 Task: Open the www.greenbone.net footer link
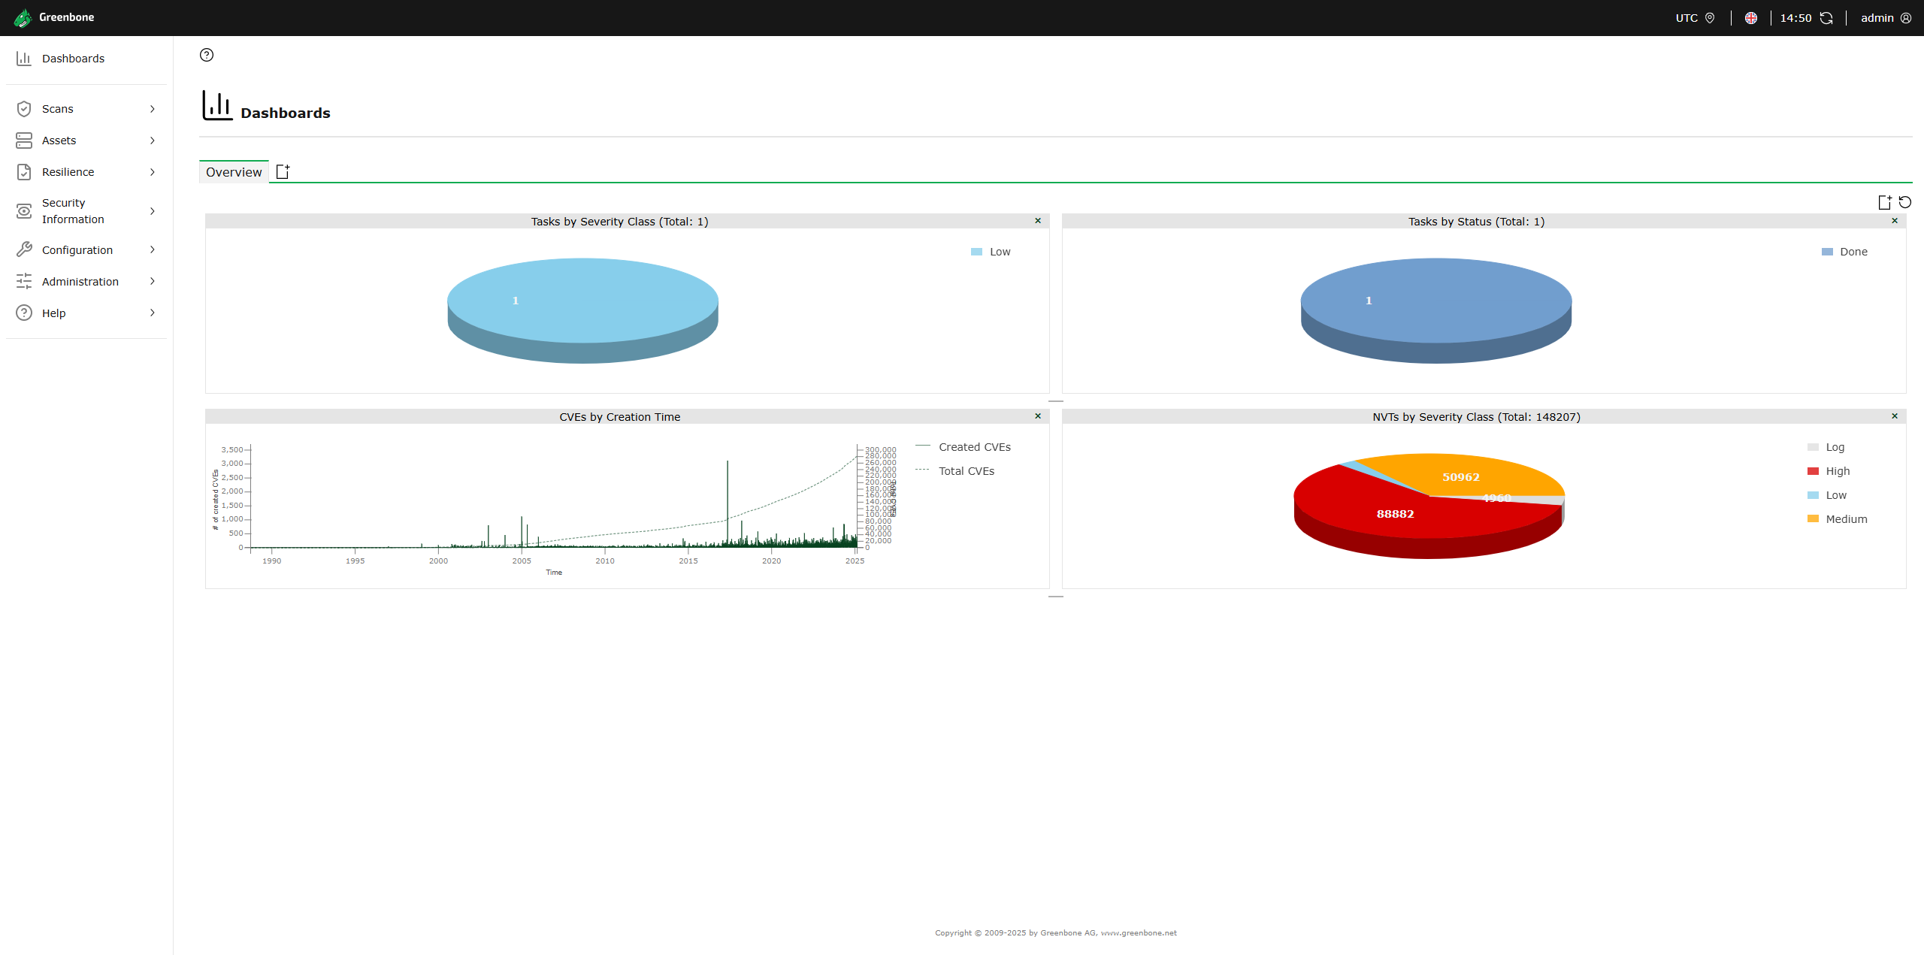(x=1139, y=932)
